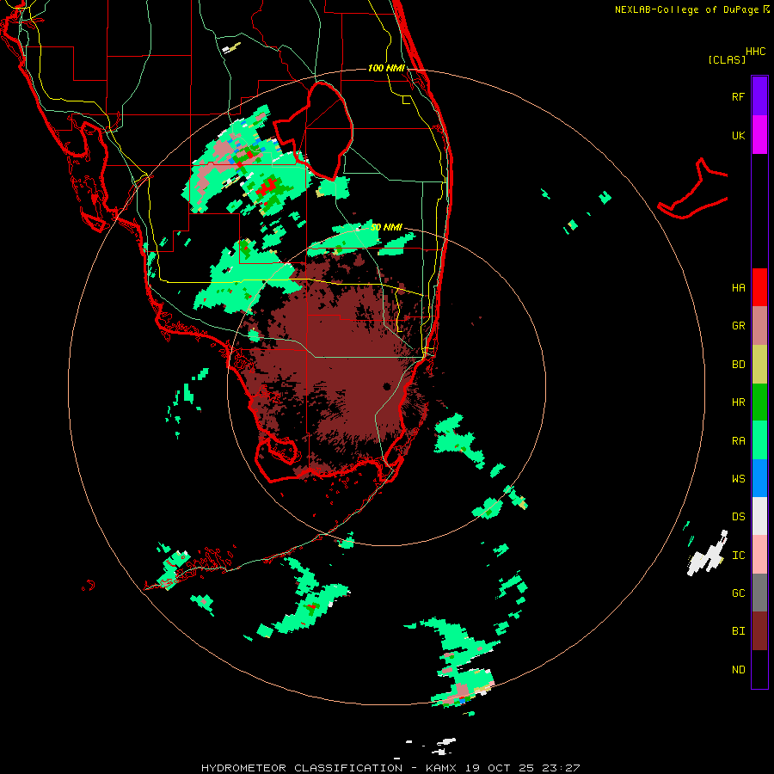Click the Hydrometeor Classification KAMX caption

[x=390, y=768]
